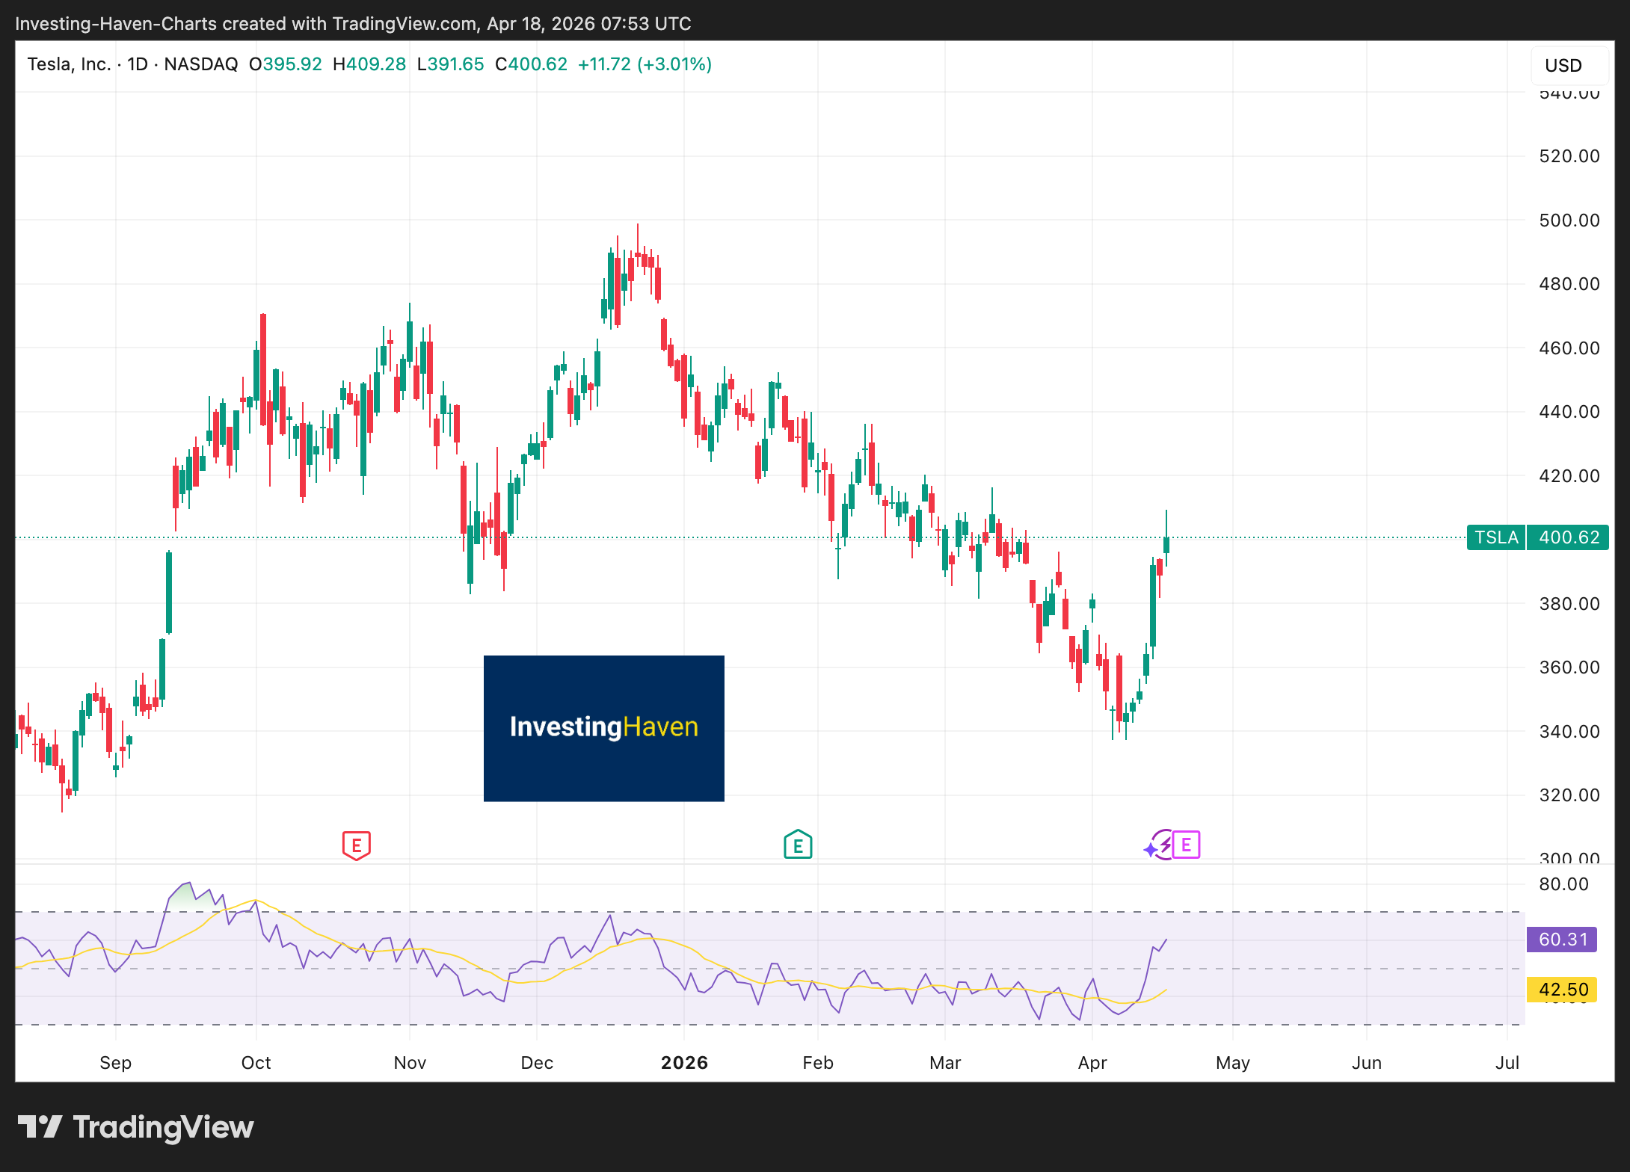Image resolution: width=1630 pixels, height=1172 pixels.
Task: Click the purple 60.31 RSI value label
Action: (x=1562, y=940)
